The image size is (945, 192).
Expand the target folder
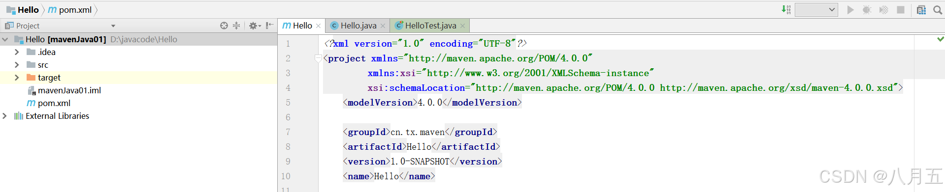(17, 78)
